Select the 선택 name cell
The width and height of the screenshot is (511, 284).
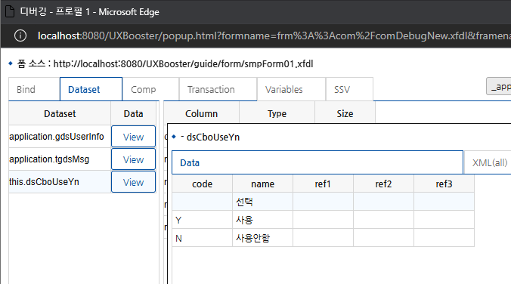(262, 202)
